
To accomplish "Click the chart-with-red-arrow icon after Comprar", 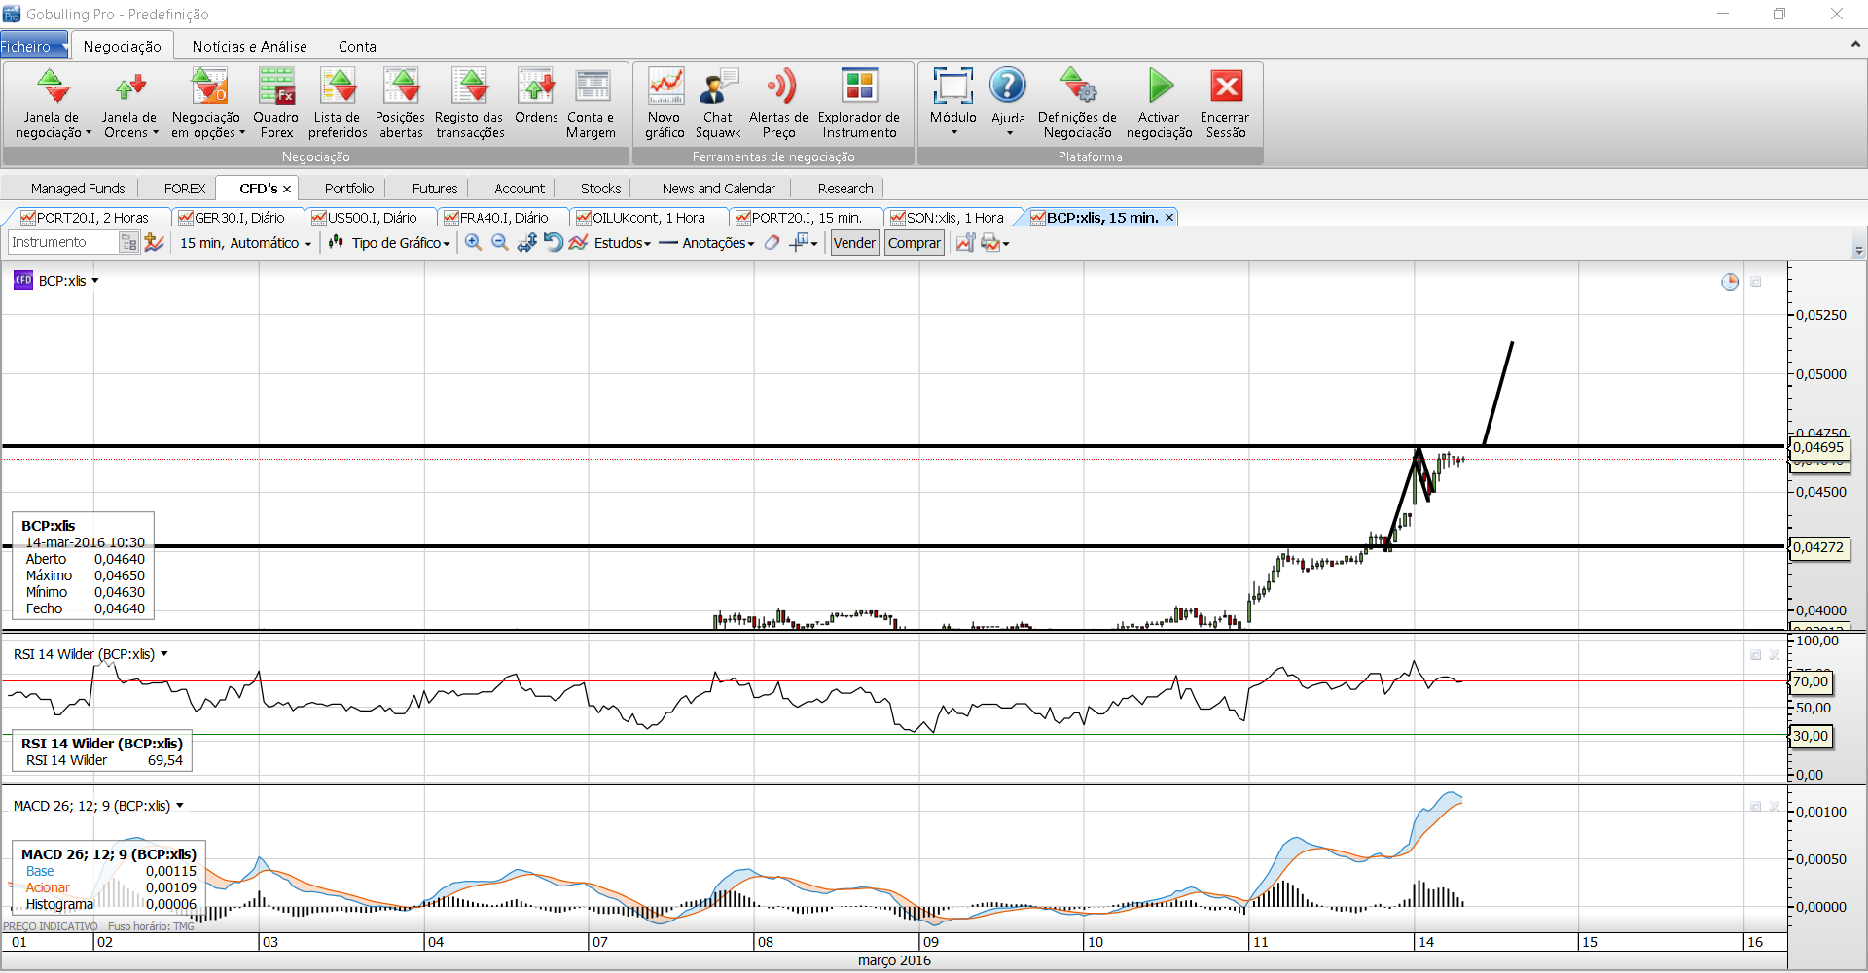I will [965, 243].
